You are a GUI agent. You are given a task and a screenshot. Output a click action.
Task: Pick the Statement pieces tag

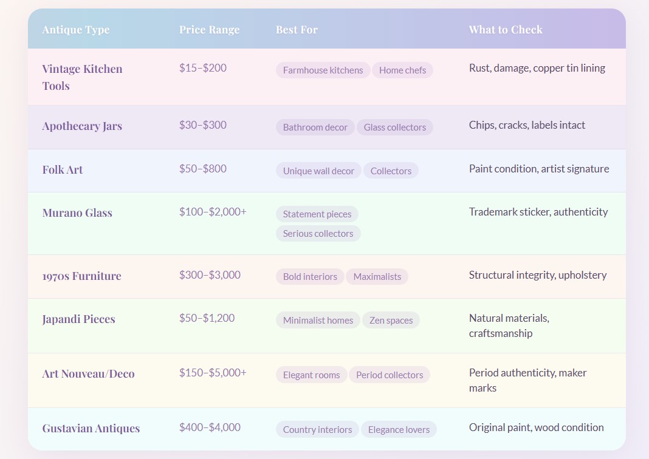[317, 214]
